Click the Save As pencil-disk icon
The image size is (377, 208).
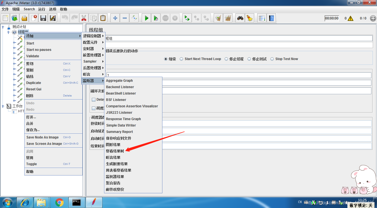[x=53, y=18]
